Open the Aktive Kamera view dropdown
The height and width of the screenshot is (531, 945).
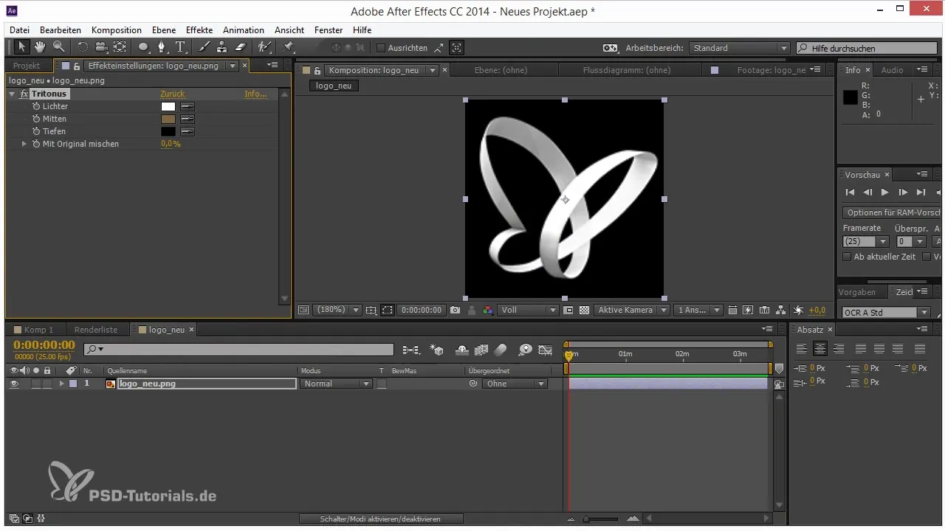tap(632, 310)
